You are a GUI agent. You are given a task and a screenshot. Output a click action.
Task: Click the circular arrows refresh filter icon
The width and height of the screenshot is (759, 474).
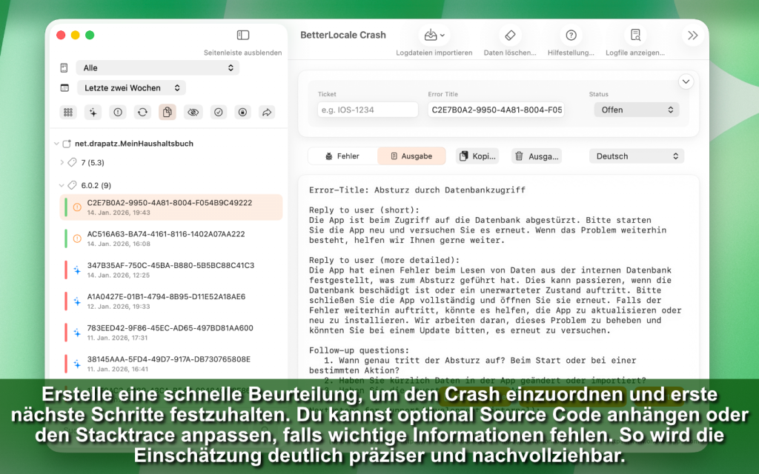click(x=142, y=112)
